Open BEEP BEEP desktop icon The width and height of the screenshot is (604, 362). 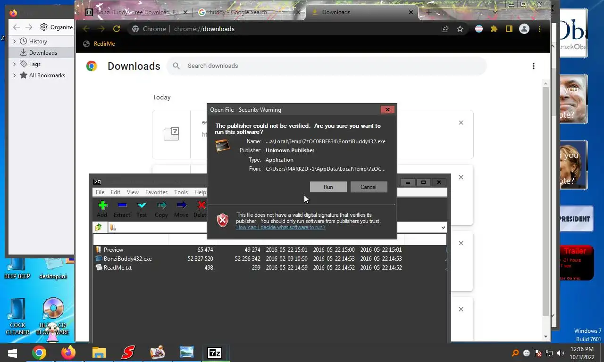coord(17,269)
